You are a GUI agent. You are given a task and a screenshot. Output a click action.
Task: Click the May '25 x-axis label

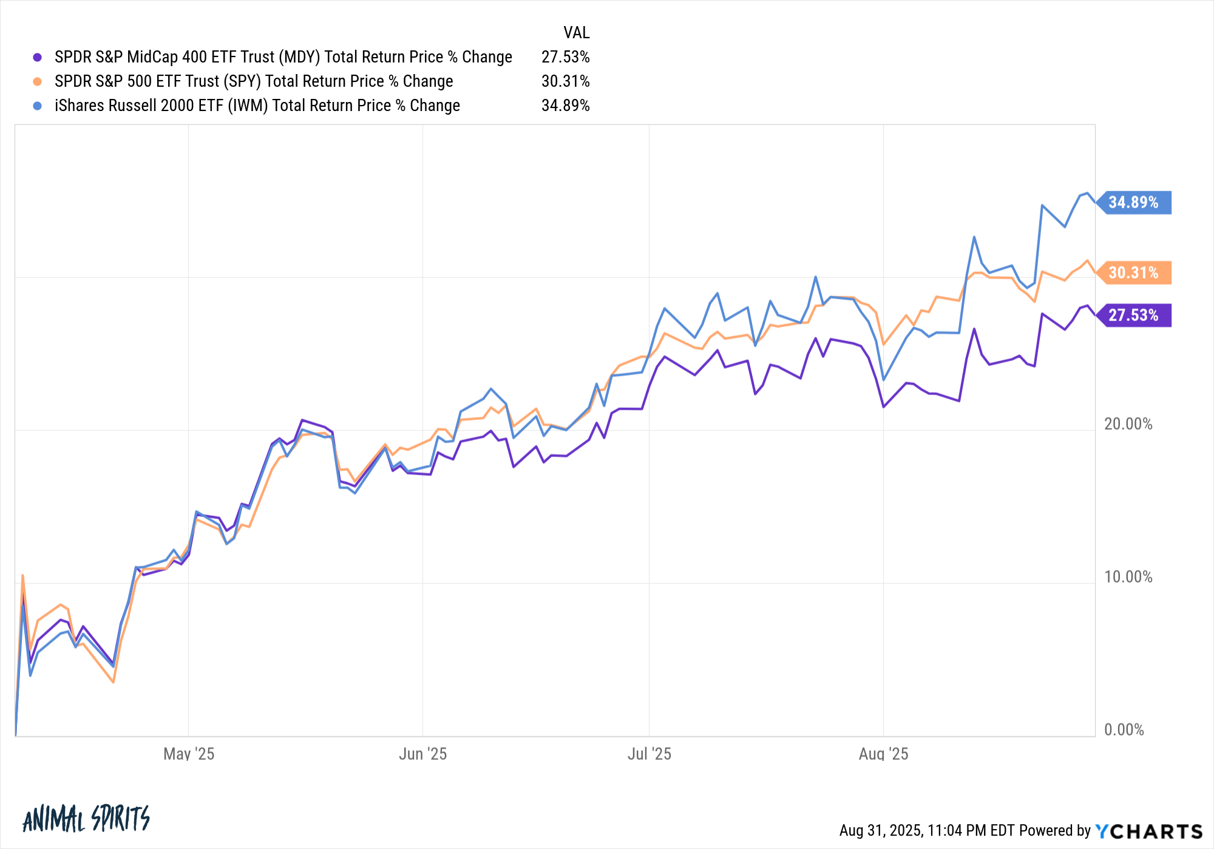click(189, 754)
